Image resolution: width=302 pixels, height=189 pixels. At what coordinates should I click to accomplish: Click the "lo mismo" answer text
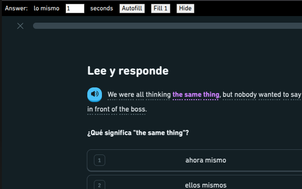[47, 9]
